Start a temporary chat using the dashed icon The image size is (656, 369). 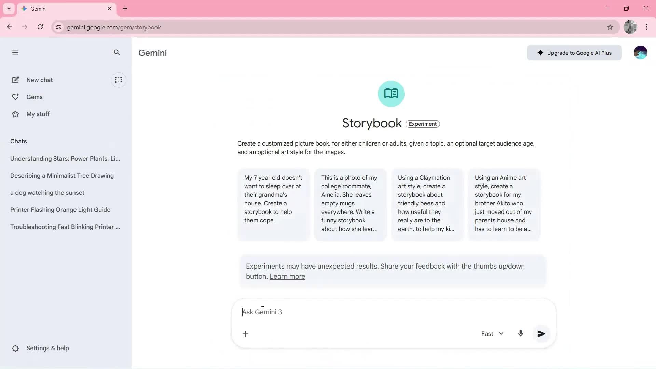click(119, 80)
